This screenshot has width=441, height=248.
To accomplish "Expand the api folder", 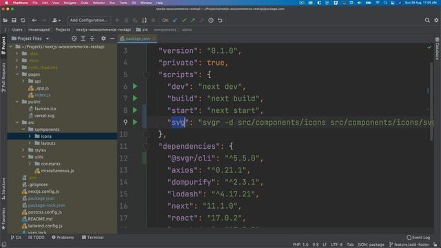I will click(23, 81).
